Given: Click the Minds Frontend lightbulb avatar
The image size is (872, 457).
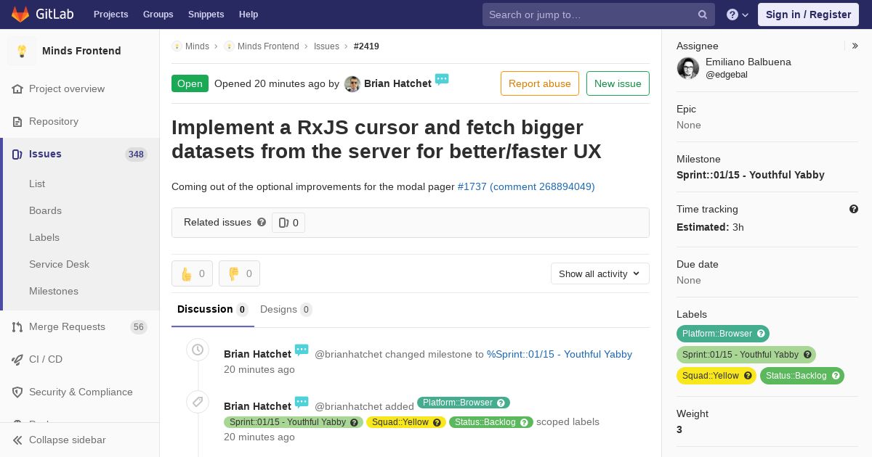Looking at the screenshot, I should [22, 51].
